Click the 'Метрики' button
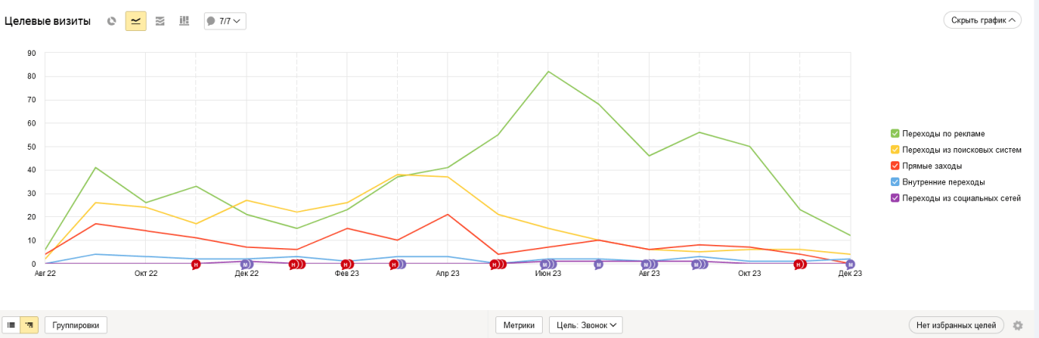1039x338 pixels. pyautogui.click(x=519, y=326)
